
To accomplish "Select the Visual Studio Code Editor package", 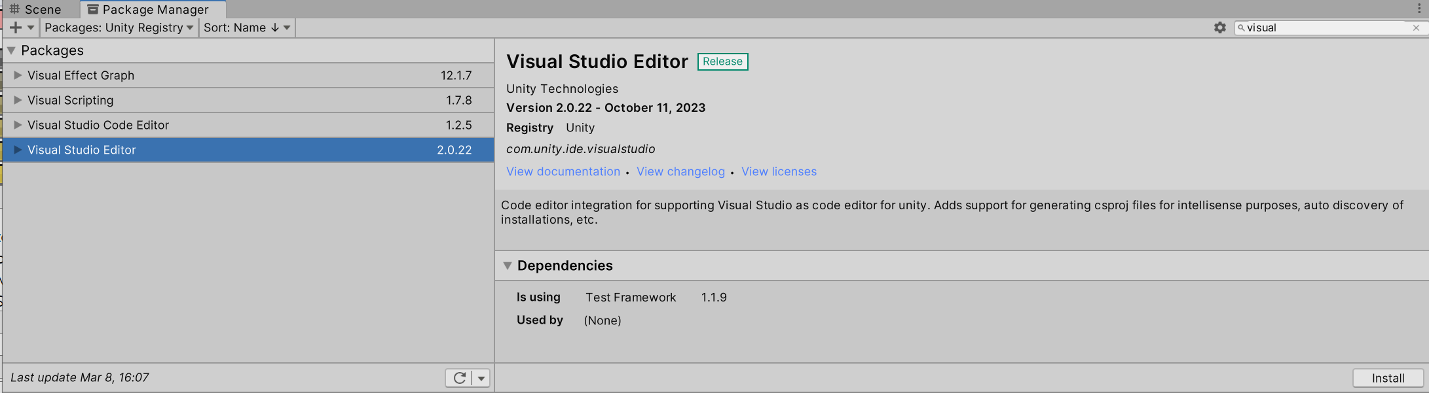I will point(248,125).
